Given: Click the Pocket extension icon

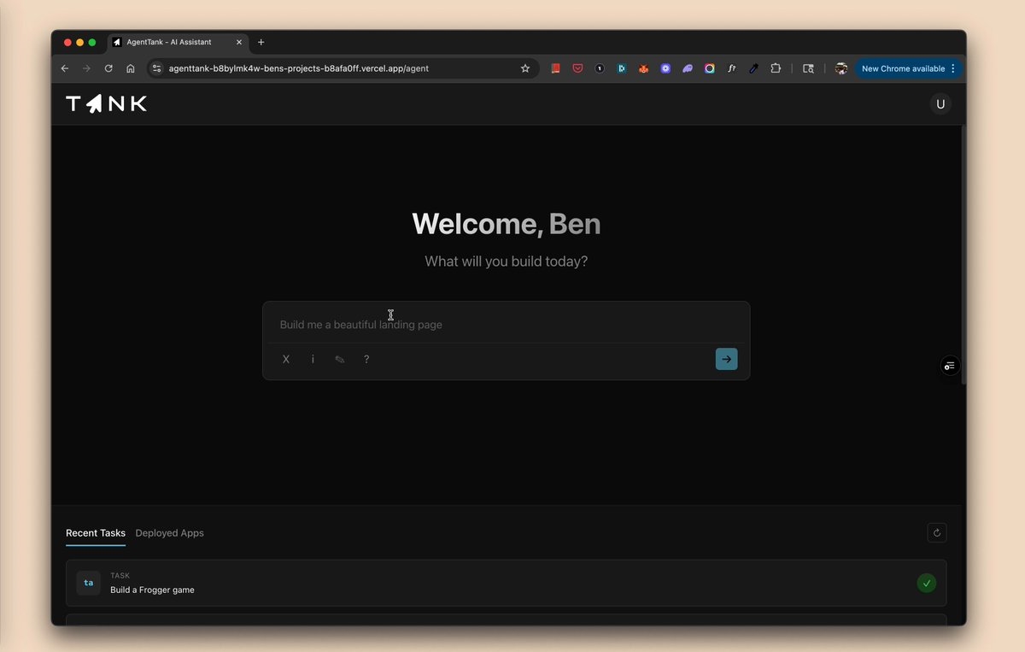Looking at the screenshot, I should coord(577,68).
